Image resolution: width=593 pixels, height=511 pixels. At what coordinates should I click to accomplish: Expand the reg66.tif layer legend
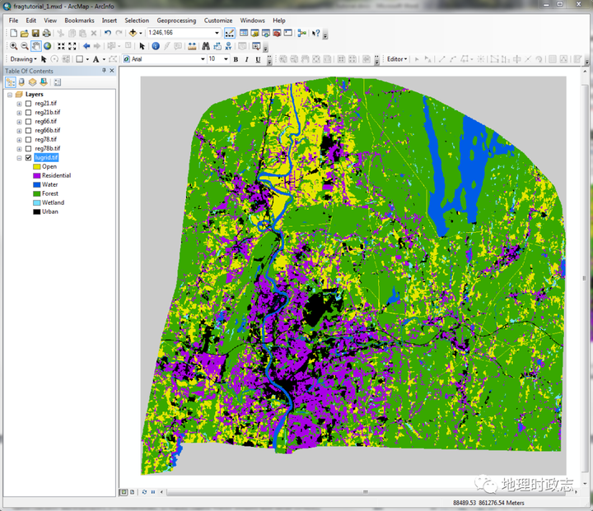19,121
